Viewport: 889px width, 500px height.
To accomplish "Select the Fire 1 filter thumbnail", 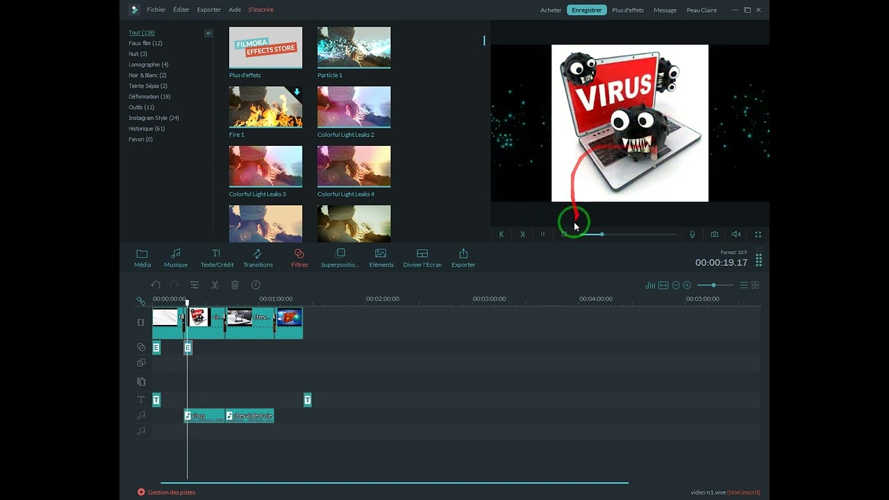I will [265, 107].
